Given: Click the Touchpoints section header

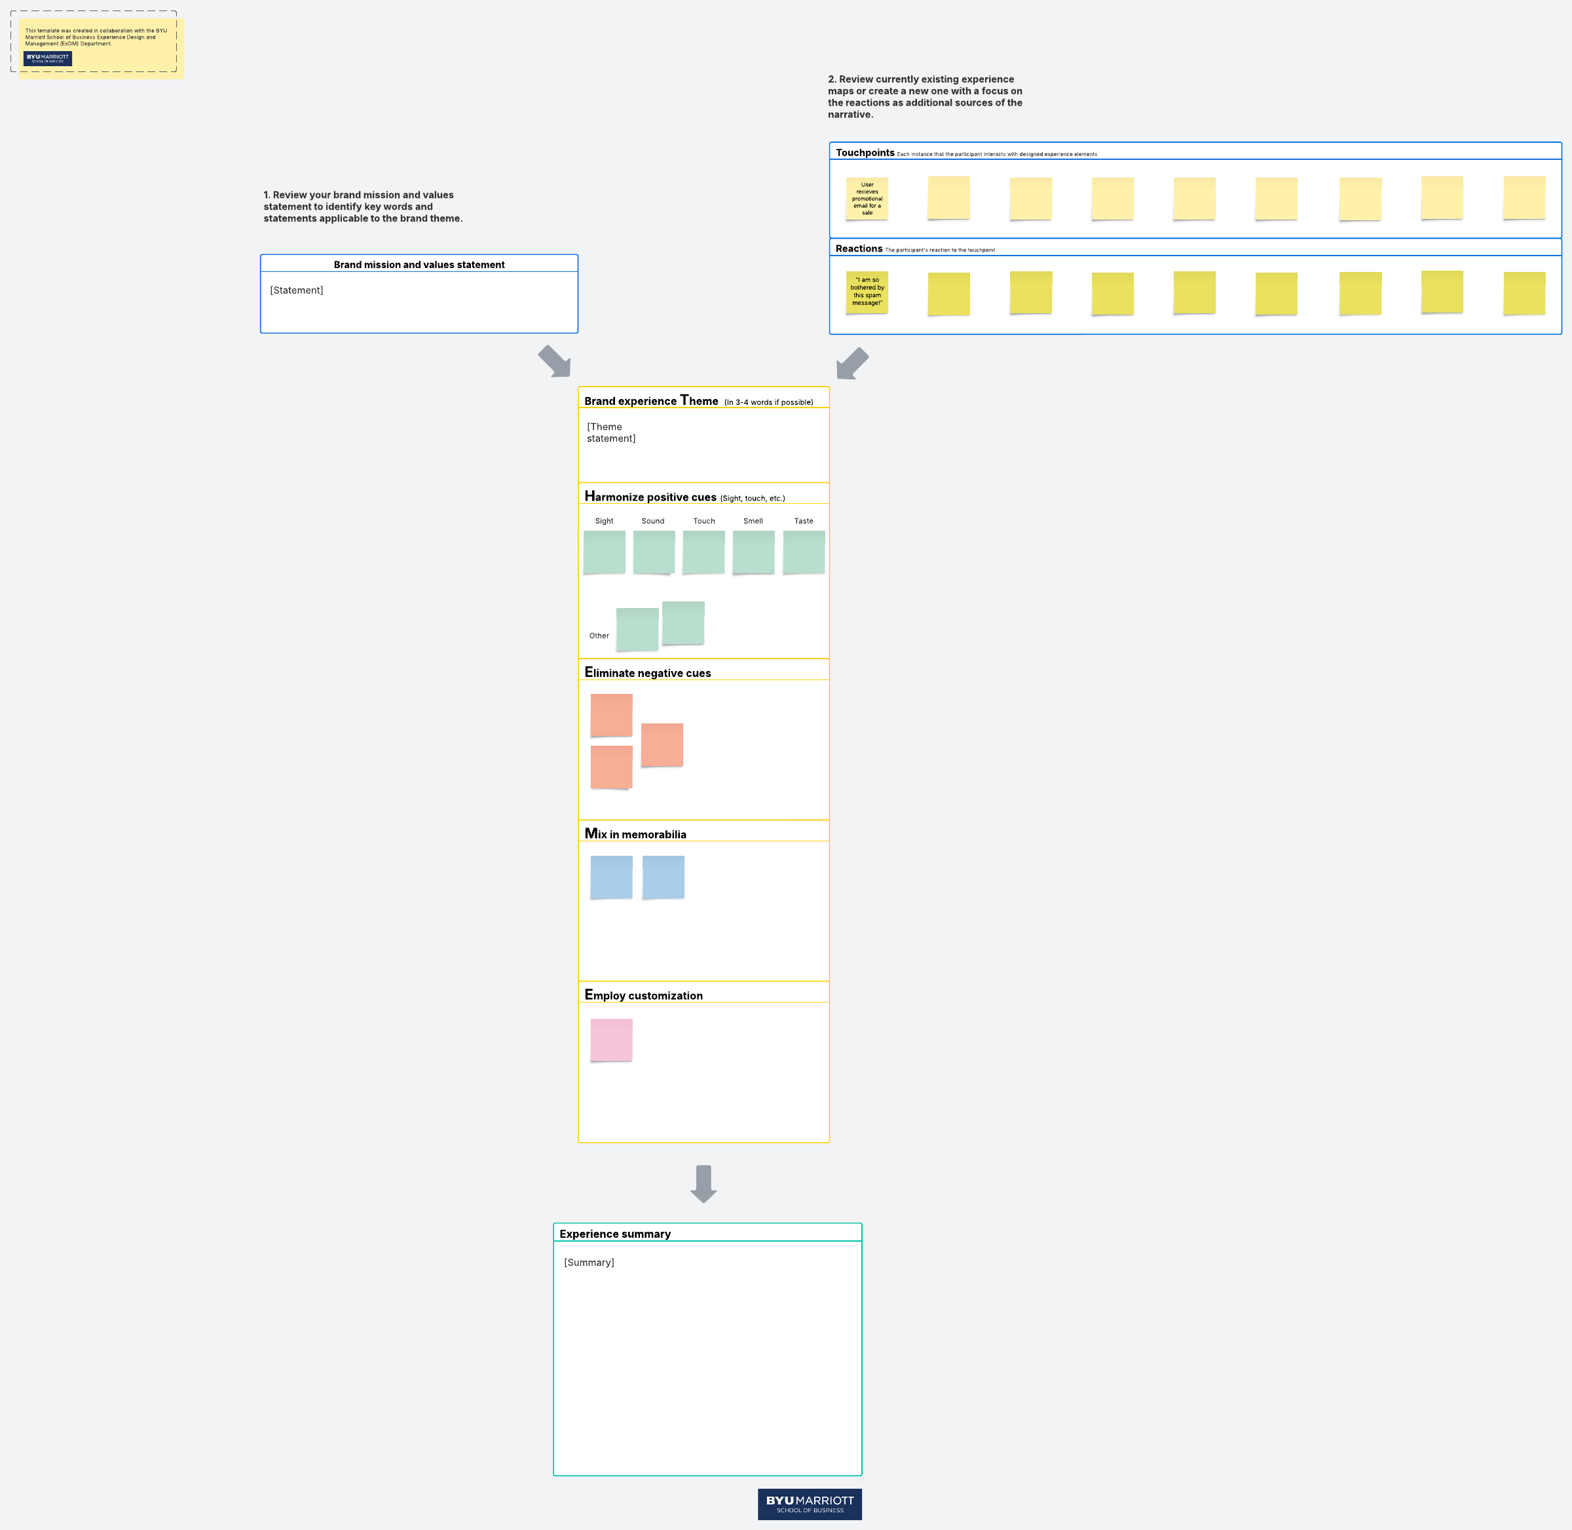Looking at the screenshot, I should coord(865,153).
